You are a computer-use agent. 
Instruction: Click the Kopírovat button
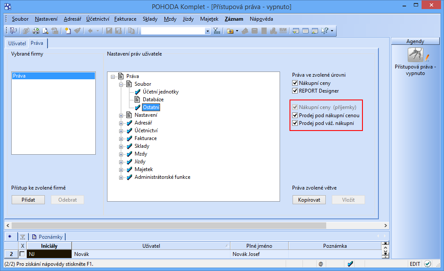coord(309,200)
